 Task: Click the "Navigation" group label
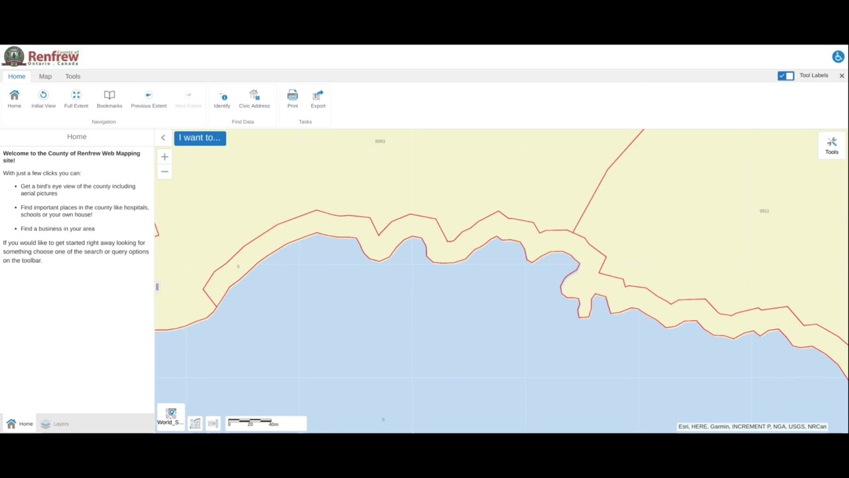(103, 121)
